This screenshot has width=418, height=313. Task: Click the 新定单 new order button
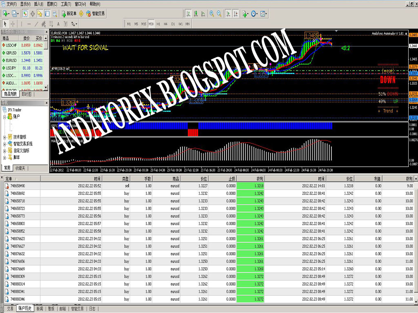point(69,13)
